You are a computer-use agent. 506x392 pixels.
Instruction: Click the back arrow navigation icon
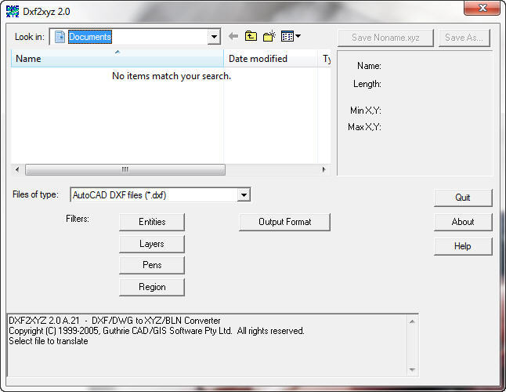tap(233, 36)
